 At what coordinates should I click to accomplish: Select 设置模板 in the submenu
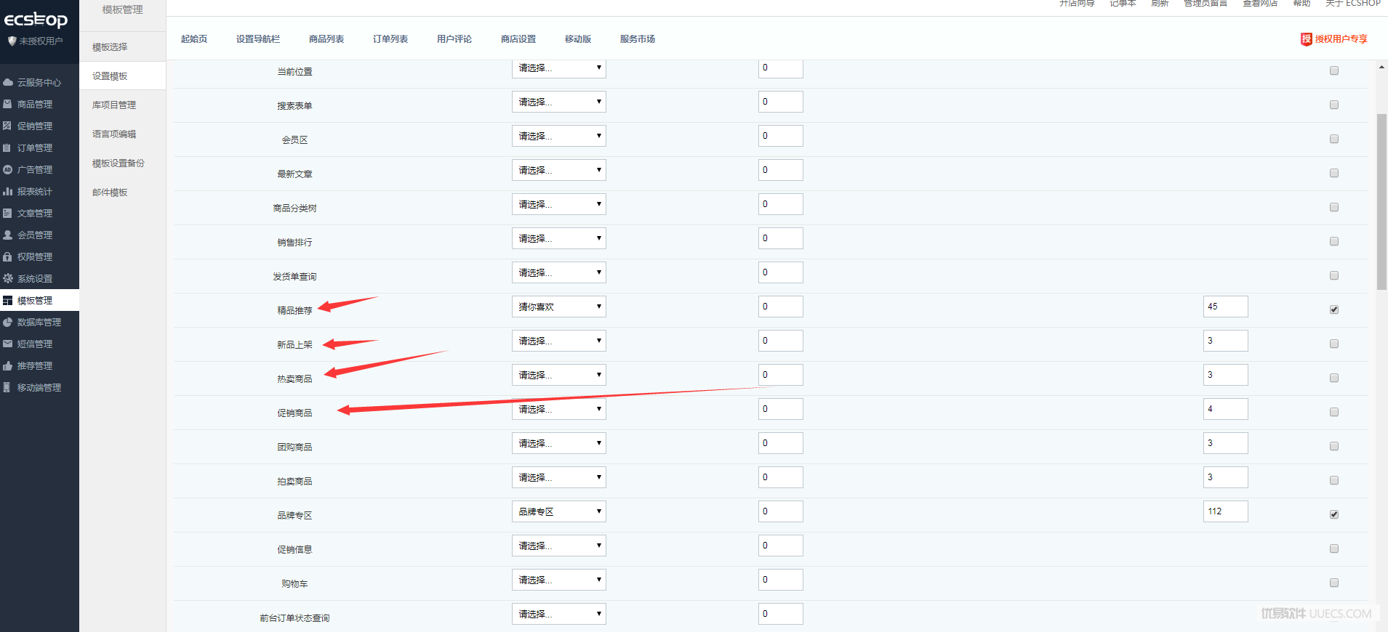coord(123,76)
